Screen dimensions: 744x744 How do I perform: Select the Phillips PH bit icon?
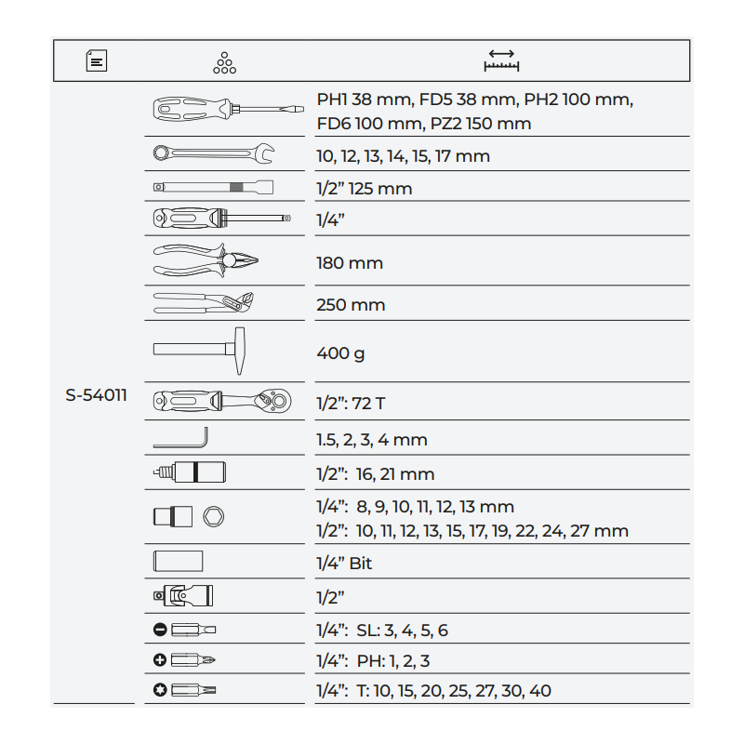[186, 660]
